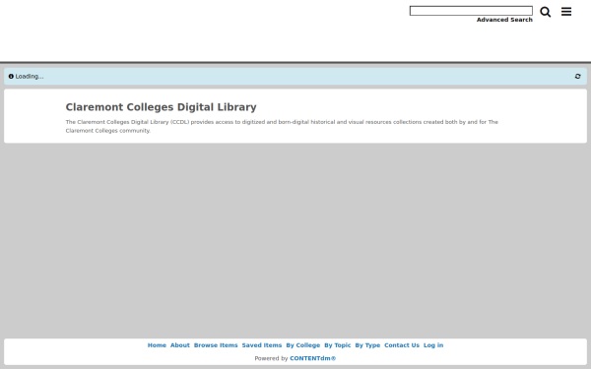Open the Contact Us link

click(402, 345)
